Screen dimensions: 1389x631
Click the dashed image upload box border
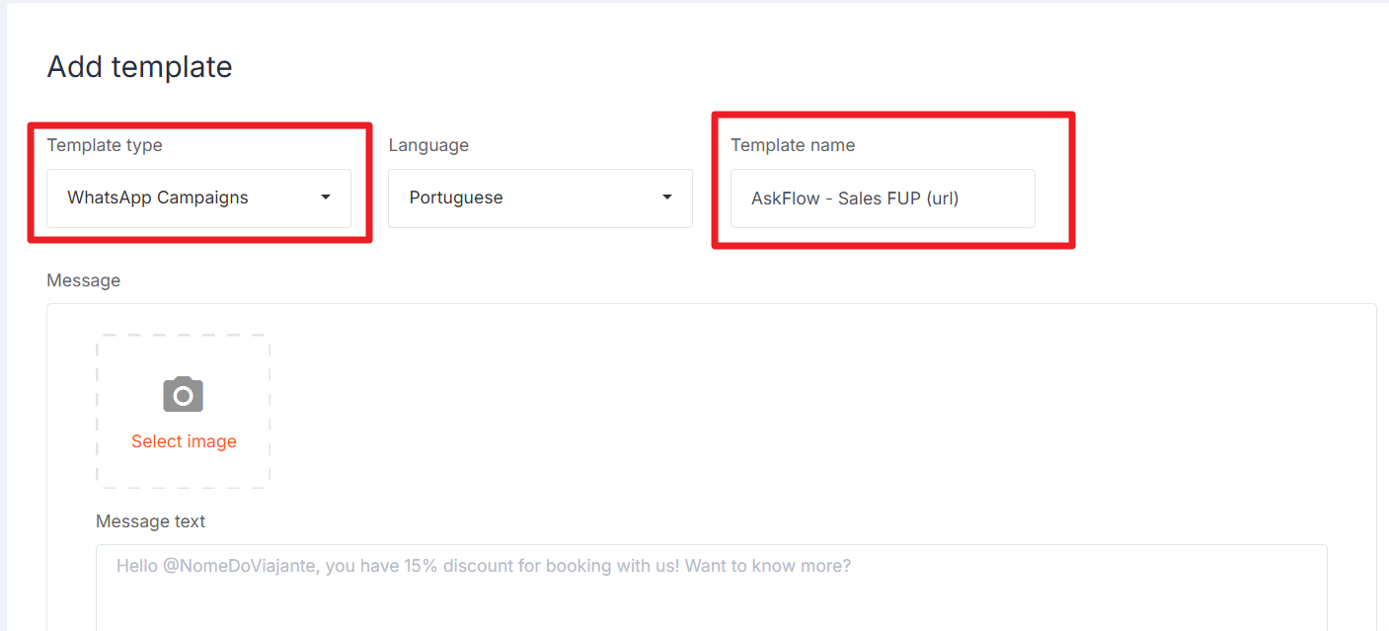pyautogui.click(x=97, y=411)
